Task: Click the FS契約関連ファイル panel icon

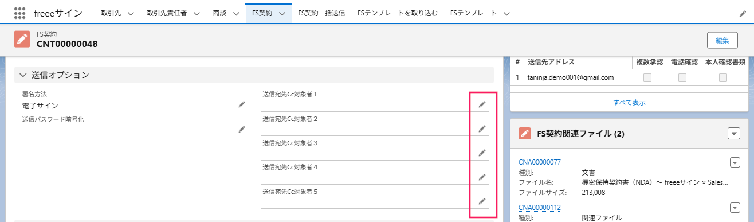Action: tap(524, 134)
